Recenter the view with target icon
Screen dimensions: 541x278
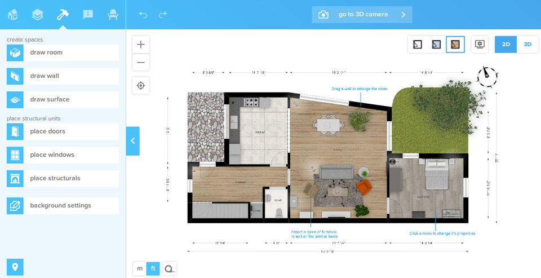pos(141,85)
